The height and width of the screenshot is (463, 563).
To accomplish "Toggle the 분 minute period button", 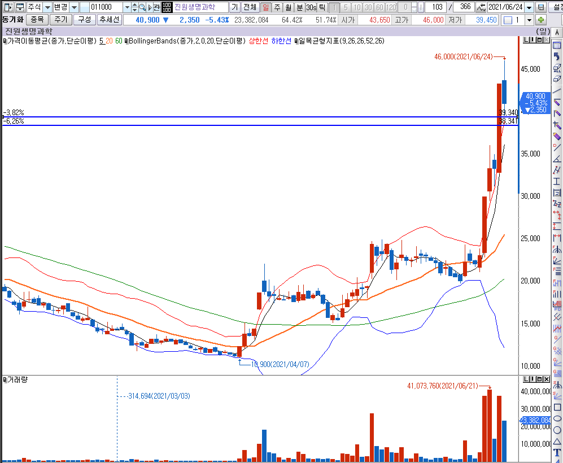I will click(x=300, y=7).
